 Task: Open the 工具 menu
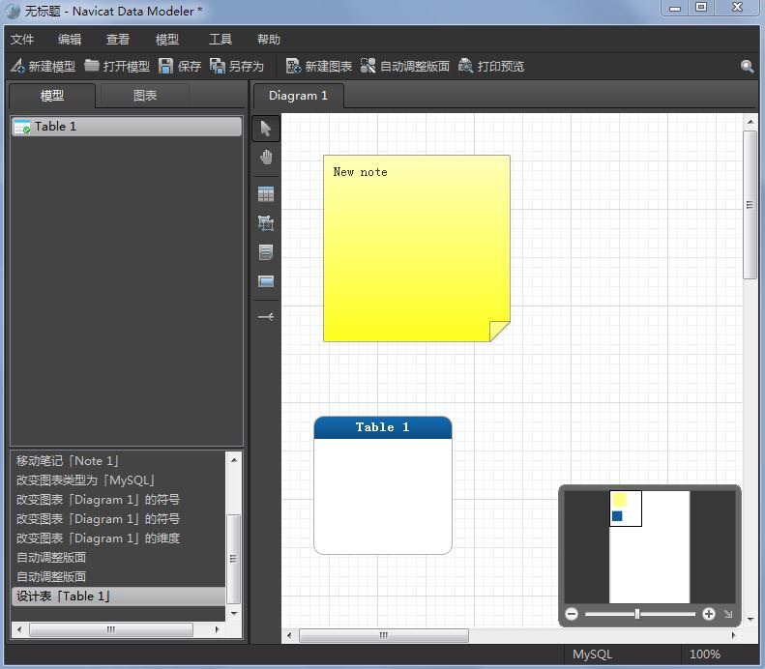click(221, 40)
